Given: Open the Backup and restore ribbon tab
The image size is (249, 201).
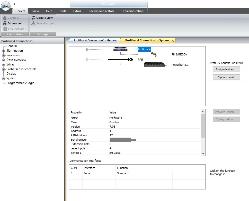Looking at the screenshot, I should tap(101, 11).
